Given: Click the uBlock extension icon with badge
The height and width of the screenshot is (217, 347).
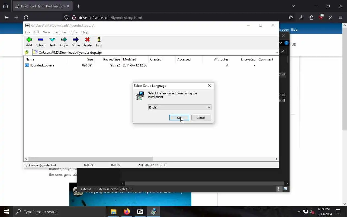Looking at the screenshot, I should tap(321, 17).
